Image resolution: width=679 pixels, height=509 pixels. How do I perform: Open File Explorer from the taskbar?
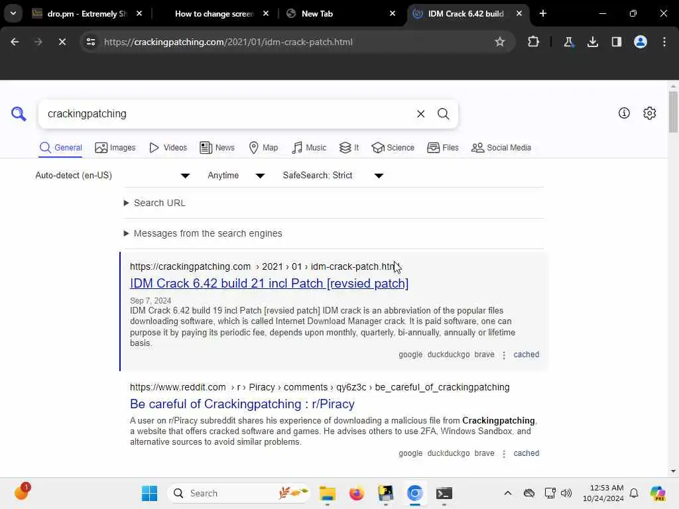click(328, 493)
